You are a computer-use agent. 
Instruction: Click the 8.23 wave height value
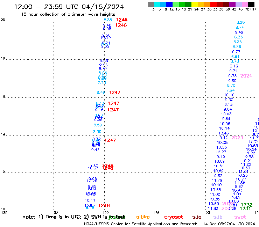pos(238,37)
